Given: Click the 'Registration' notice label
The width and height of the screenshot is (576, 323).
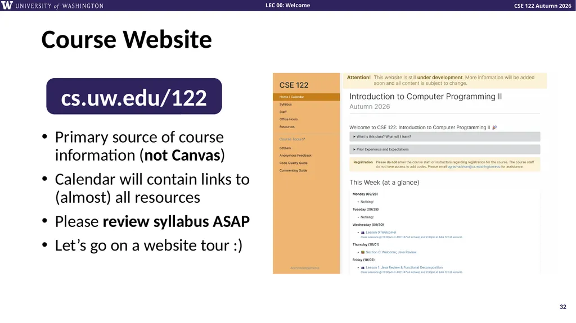Looking at the screenshot, I should tap(363, 162).
